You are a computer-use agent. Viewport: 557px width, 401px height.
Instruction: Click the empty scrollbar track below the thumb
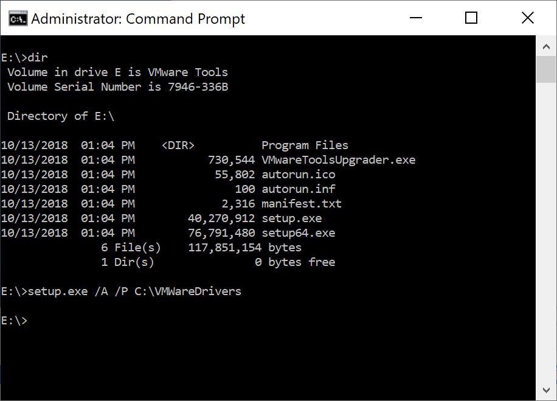[546, 231]
